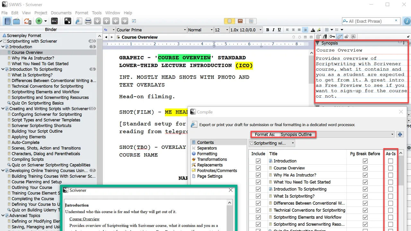Align text left
The width and height of the screenshot is (411, 231).
point(287,30)
